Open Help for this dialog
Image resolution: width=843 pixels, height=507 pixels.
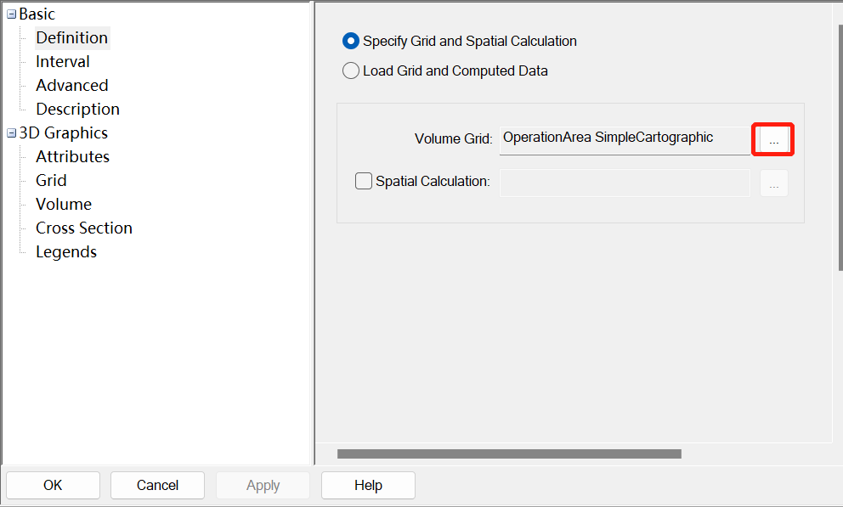coord(368,486)
